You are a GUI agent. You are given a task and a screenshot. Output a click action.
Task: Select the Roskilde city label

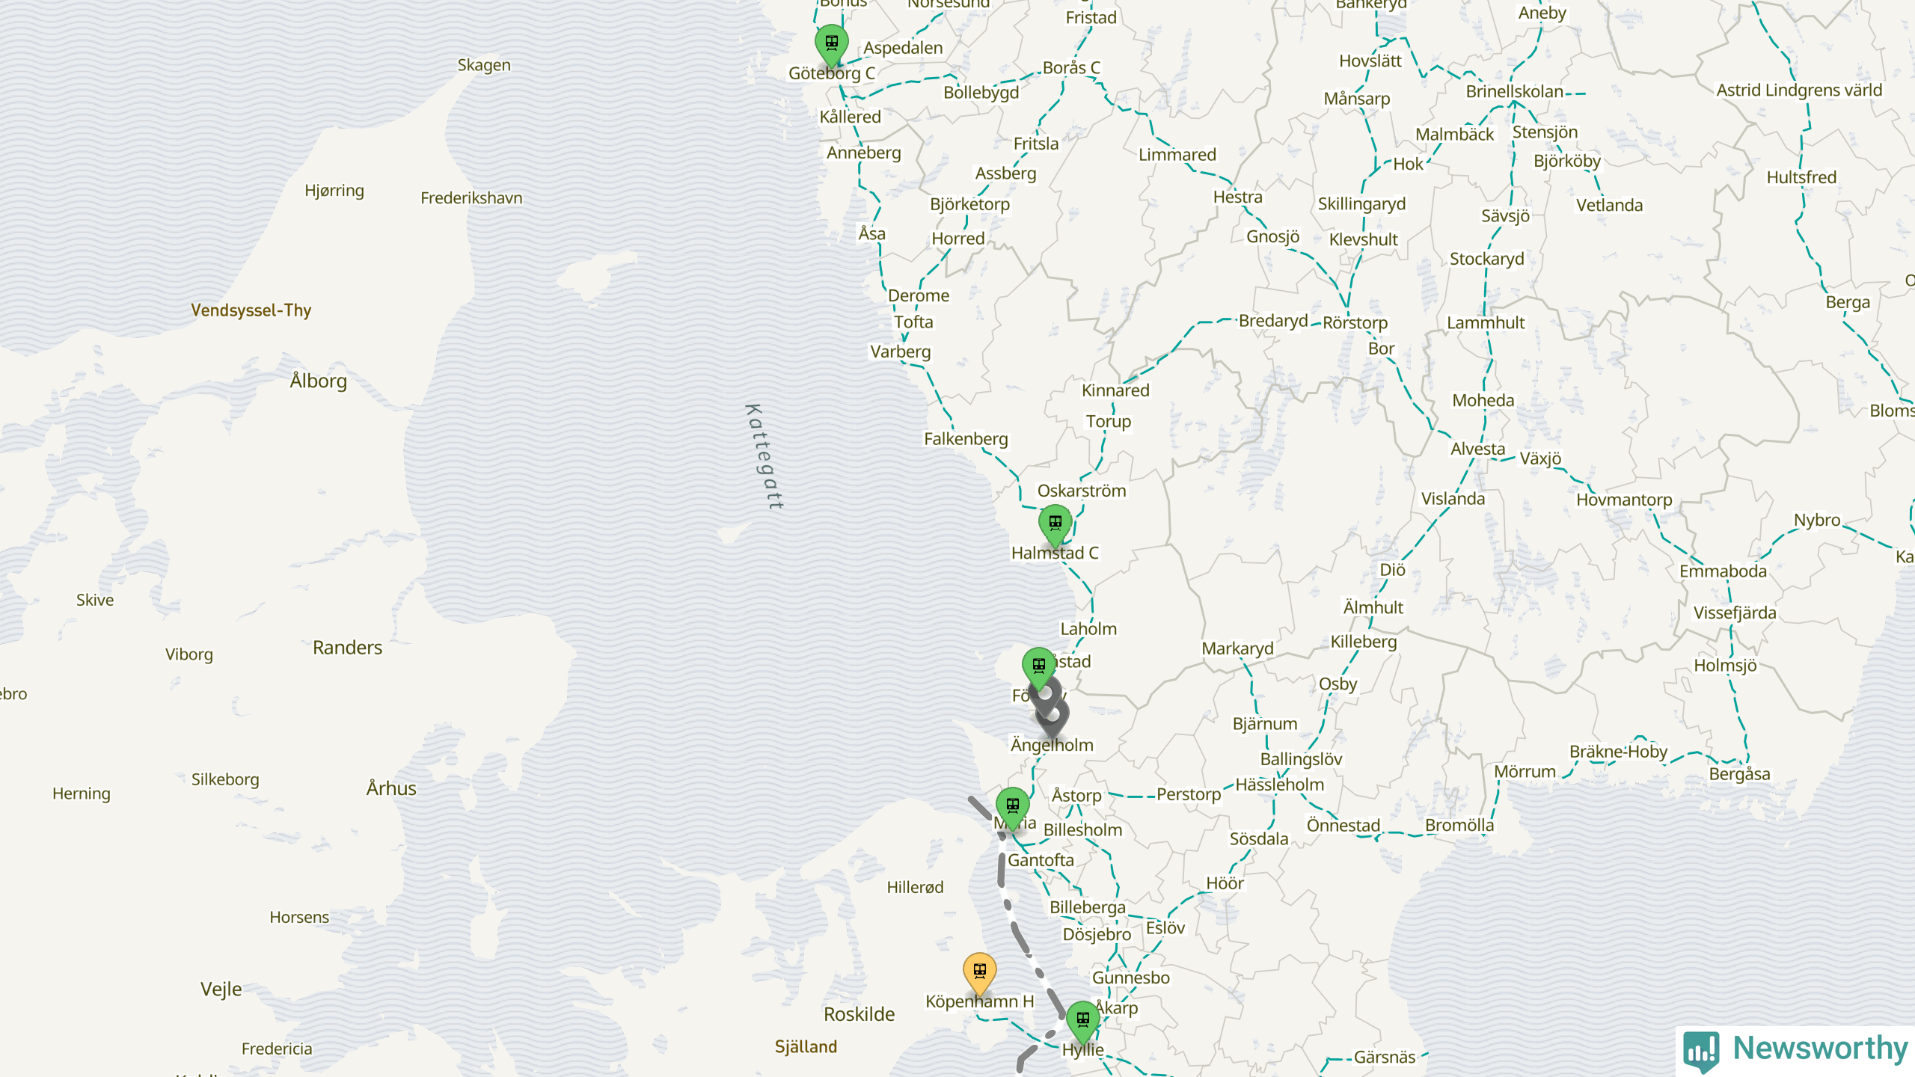coord(859,1015)
